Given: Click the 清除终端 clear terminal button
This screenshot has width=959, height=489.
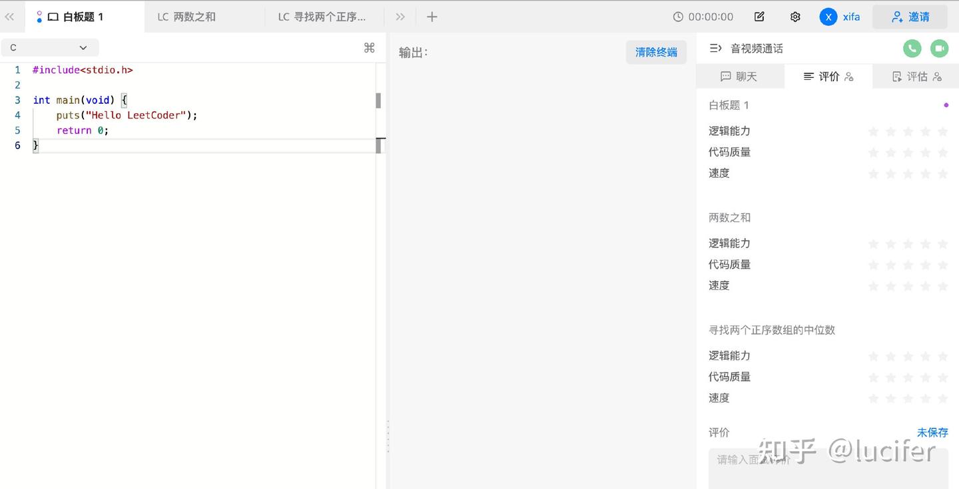Looking at the screenshot, I should tap(656, 52).
